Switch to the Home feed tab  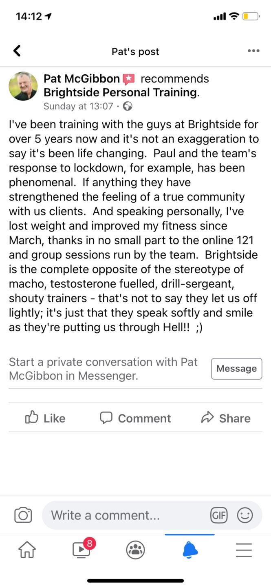27,550
